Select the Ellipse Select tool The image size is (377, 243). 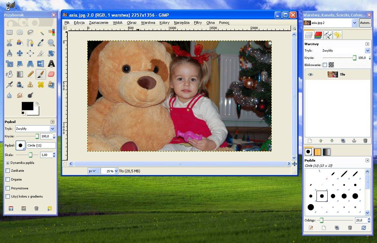[20, 32]
